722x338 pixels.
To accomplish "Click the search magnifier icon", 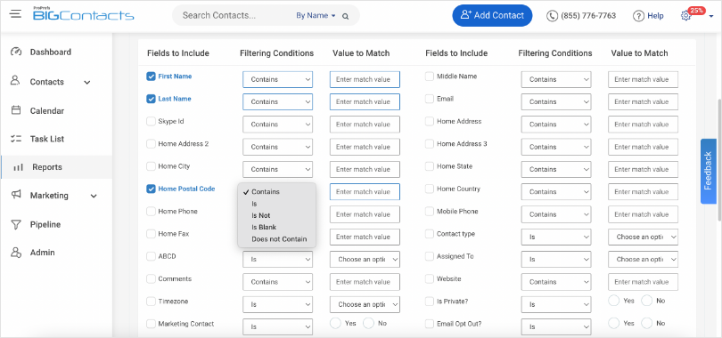I will coord(345,16).
